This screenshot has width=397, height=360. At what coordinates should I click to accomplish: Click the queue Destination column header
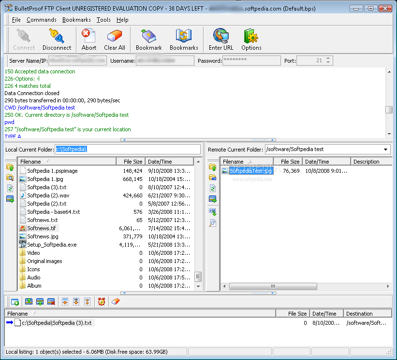(x=368, y=314)
